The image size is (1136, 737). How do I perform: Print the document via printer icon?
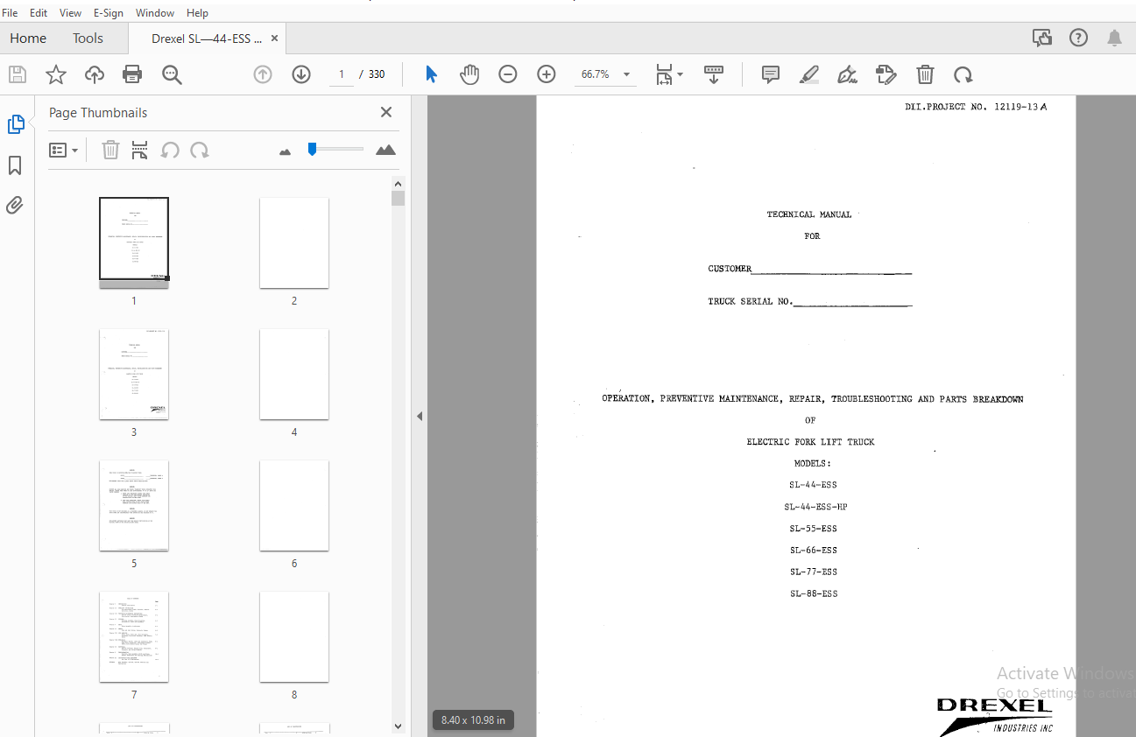132,74
